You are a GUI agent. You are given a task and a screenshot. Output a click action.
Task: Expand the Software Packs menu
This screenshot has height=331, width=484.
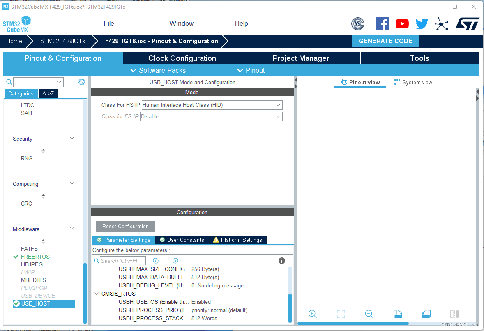click(x=158, y=70)
